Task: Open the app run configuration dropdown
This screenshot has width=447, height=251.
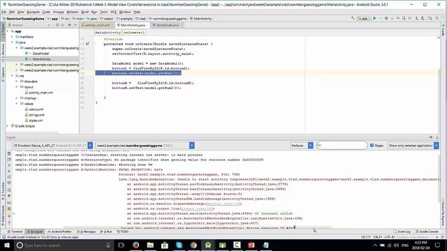Action: coord(364,19)
